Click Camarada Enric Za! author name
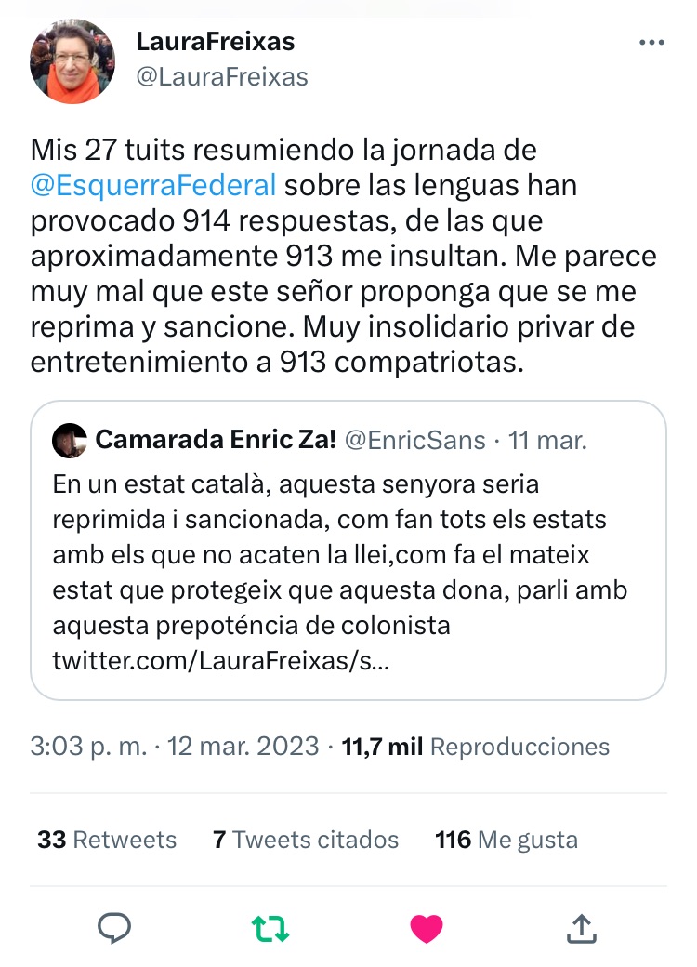The height and width of the screenshot is (967, 697). click(x=216, y=440)
